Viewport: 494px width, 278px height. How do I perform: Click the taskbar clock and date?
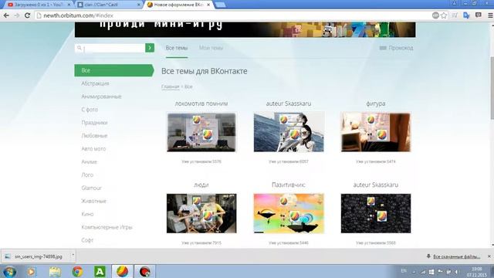click(x=477, y=272)
